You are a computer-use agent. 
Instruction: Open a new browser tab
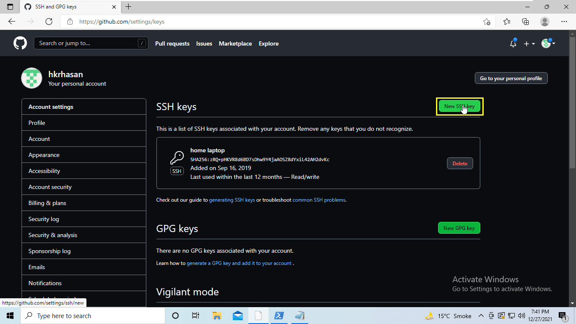(129, 7)
